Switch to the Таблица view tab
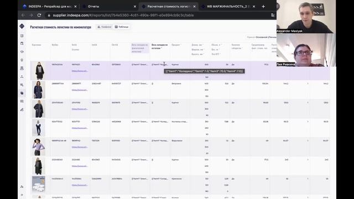 coord(122,27)
